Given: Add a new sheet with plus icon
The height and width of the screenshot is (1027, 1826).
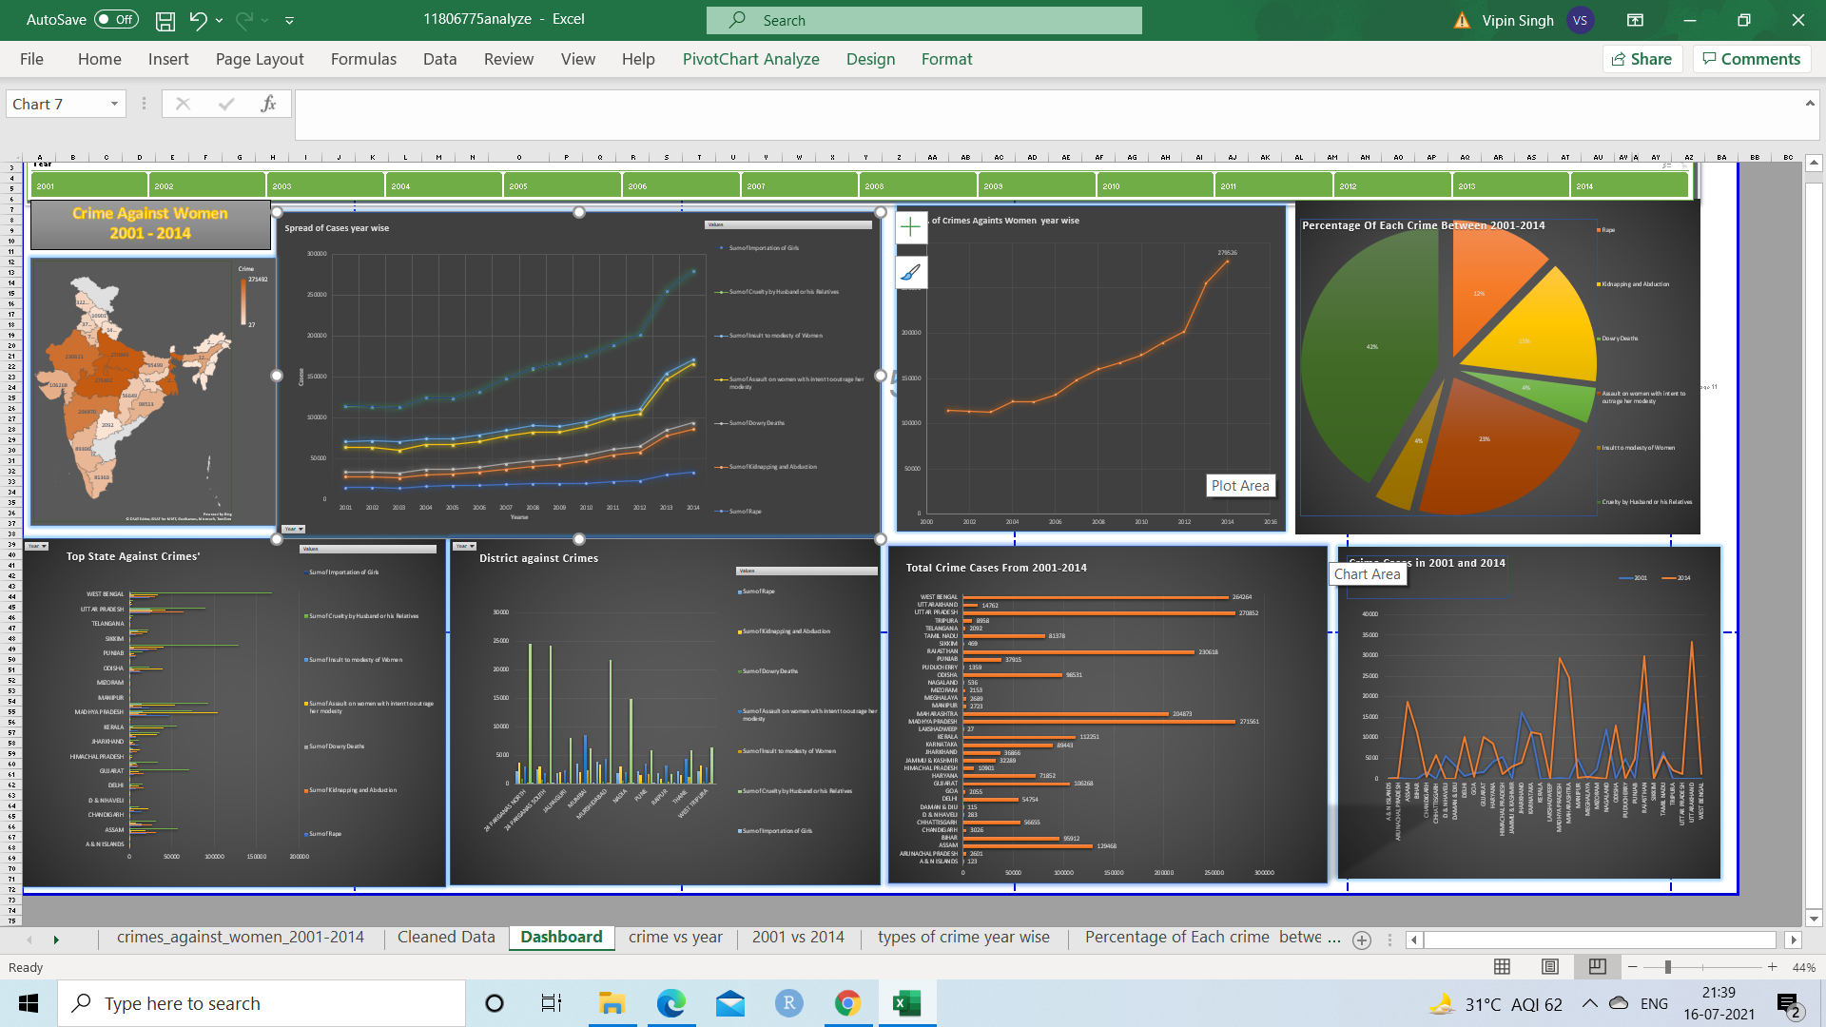Looking at the screenshot, I should [x=1361, y=940].
